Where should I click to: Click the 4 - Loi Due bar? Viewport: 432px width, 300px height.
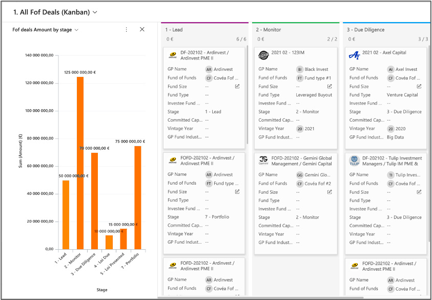pyautogui.click(x=109, y=243)
